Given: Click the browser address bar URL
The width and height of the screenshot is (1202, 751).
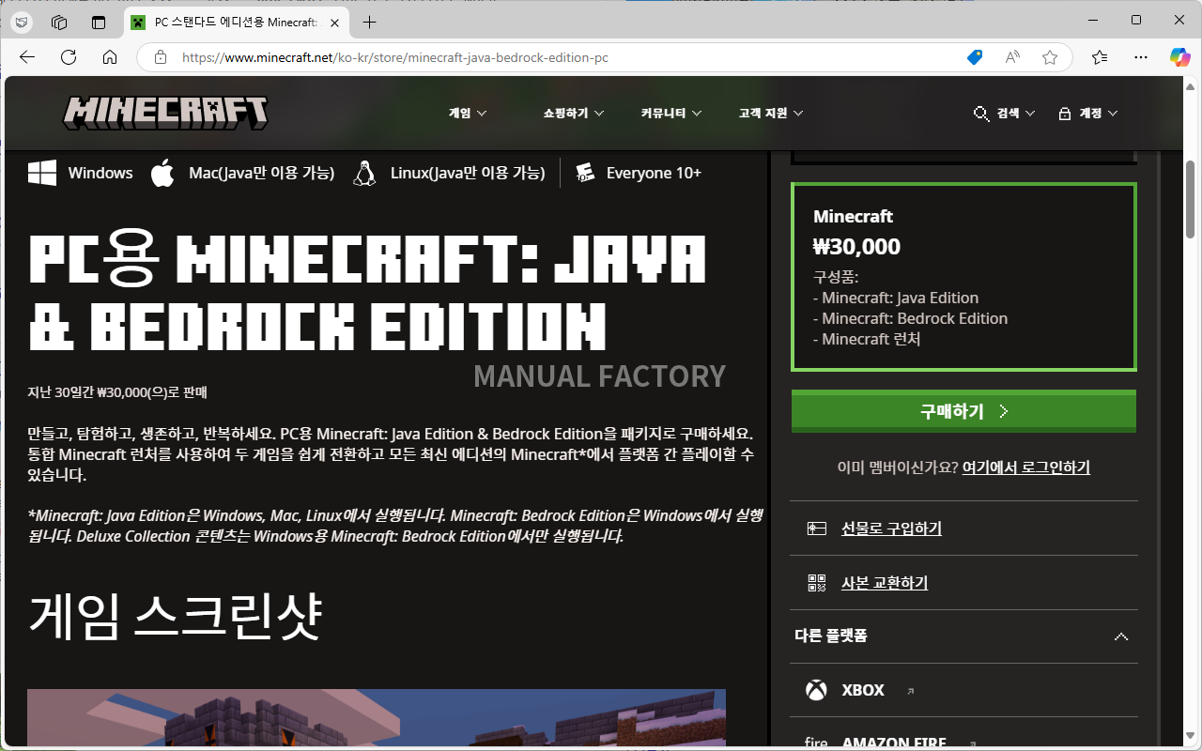Looking at the screenshot, I should [x=395, y=57].
